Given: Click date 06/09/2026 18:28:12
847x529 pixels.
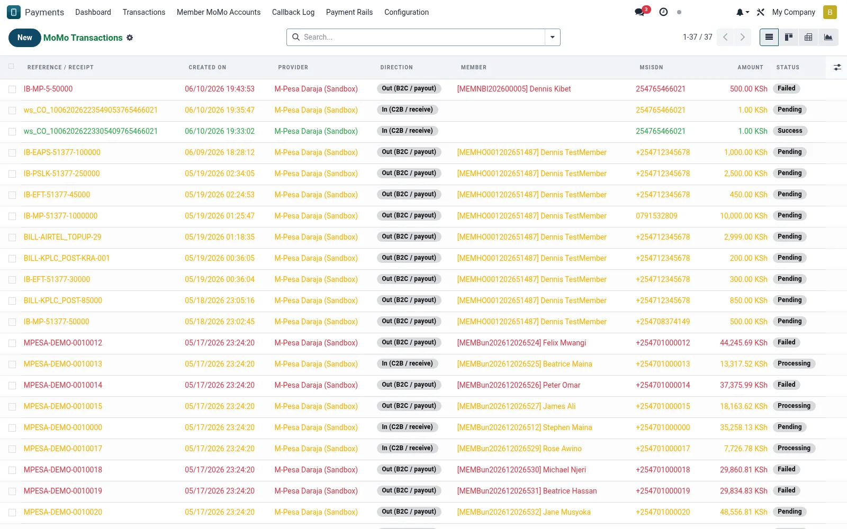Looking at the screenshot, I should pos(220,152).
